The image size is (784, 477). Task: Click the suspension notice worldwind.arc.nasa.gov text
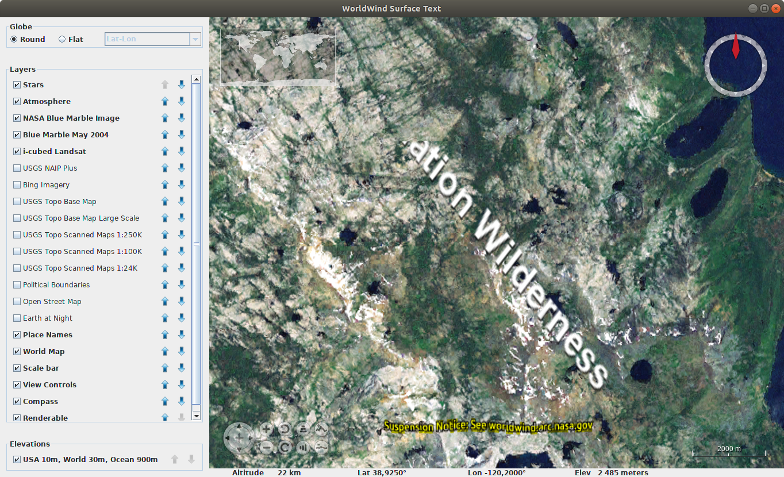coord(488,426)
